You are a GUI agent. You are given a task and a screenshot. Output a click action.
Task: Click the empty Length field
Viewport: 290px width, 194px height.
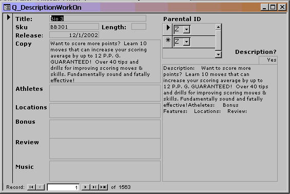point(139,27)
